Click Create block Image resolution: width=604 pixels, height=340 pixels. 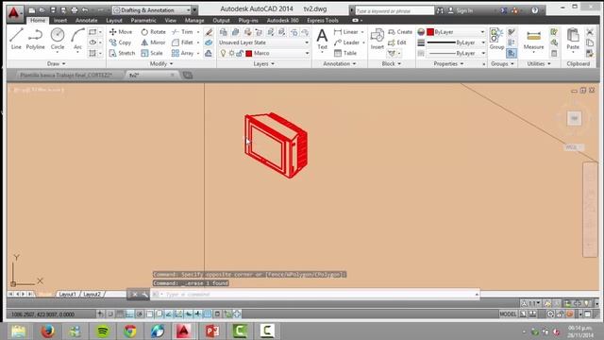pyautogui.click(x=400, y=31)
